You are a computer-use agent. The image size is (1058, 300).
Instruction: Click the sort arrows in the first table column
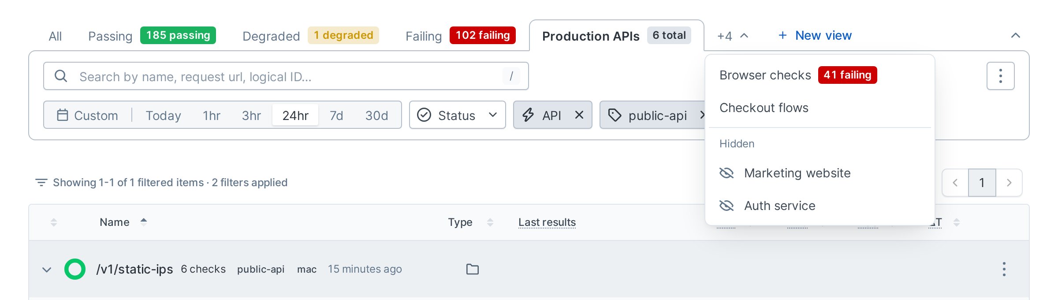(54, 222)
